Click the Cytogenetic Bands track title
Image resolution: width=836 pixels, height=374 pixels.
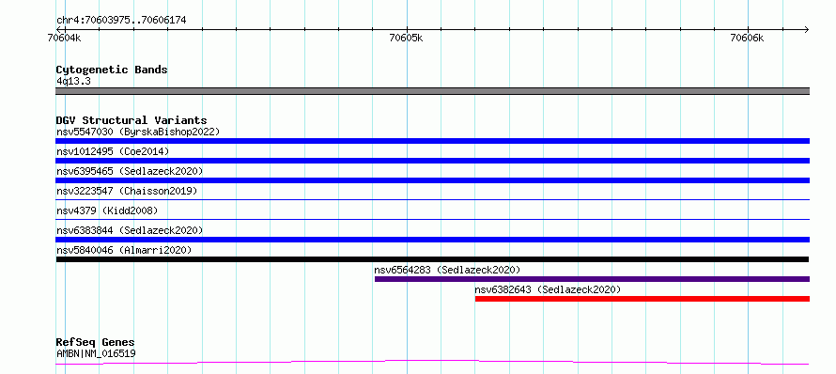[112, 70]
